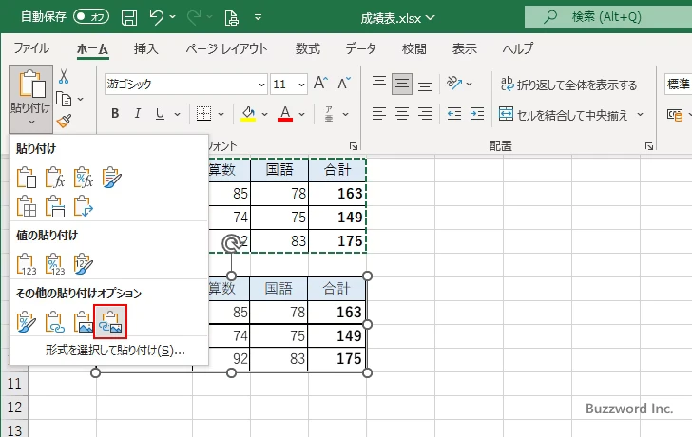This screenshot has width=692, height=437.
Task: Choose Values and Source Formatting paste icon
Action: pyautogui.click(x=84, y=264)
